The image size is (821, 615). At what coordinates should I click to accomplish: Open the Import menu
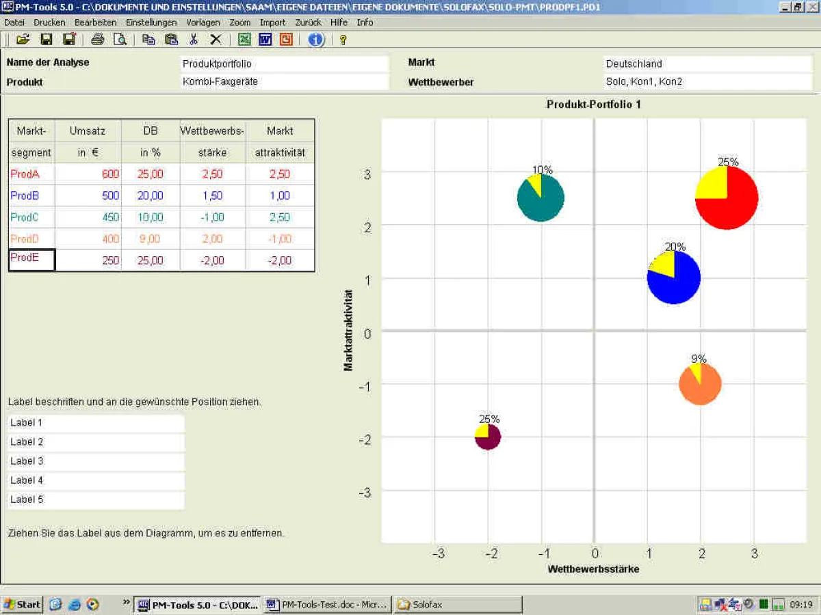click(x=272, y=23)
